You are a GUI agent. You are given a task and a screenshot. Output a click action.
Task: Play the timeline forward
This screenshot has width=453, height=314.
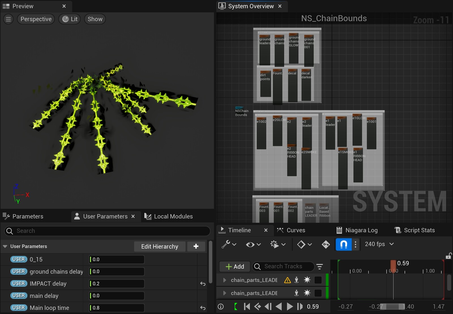pyautogui.click(x=289, y=307)
